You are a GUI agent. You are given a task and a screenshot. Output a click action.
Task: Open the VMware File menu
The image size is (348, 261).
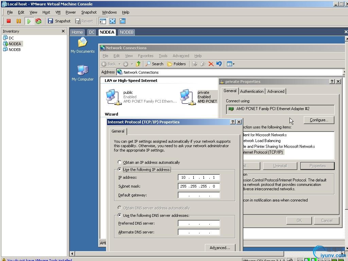[x=10, y=12]
